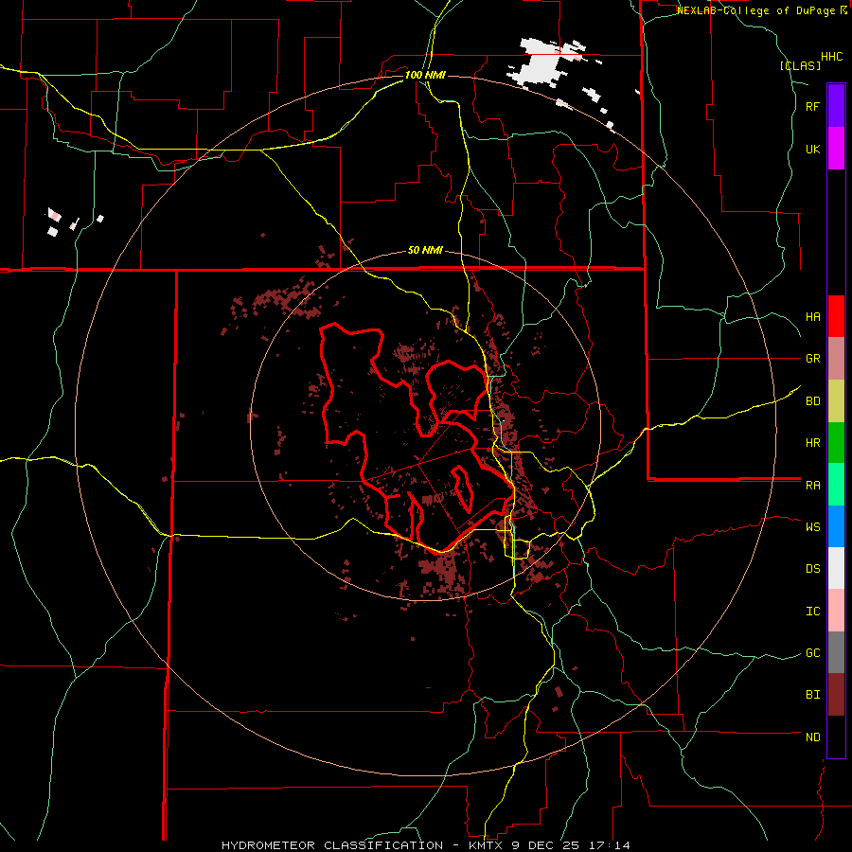852x852 pixels.
Task: Select the 'WS' legend label
Action: coord(812,526)
